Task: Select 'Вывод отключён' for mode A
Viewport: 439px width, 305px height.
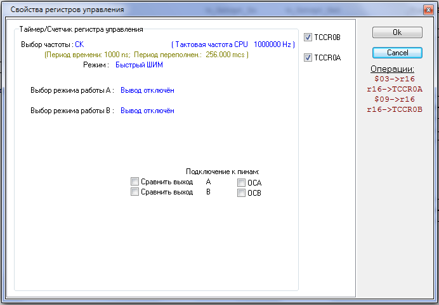Action: [147, 90]
